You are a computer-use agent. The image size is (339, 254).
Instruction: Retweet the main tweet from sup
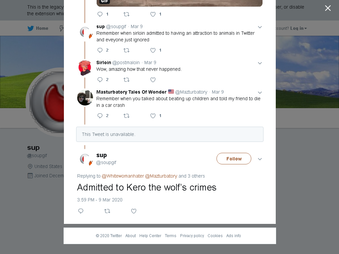[x=107, y=211]
